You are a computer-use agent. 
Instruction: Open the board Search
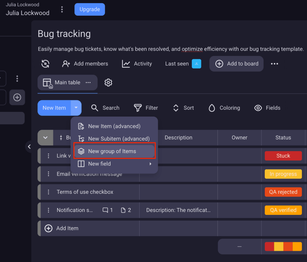[105, 108]
